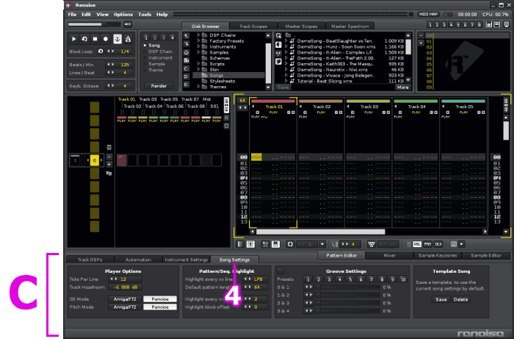Delete the pattern with the sequencer minus icon
The height and width of the screenshot is (339, 514).
109,157
